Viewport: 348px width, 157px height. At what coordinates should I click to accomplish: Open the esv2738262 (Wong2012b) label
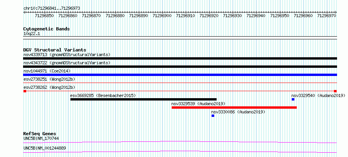click(x=49, y=87)
